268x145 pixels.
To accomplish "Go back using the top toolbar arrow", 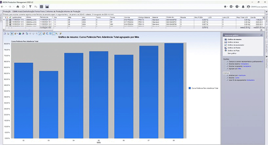I will [2, 7].
